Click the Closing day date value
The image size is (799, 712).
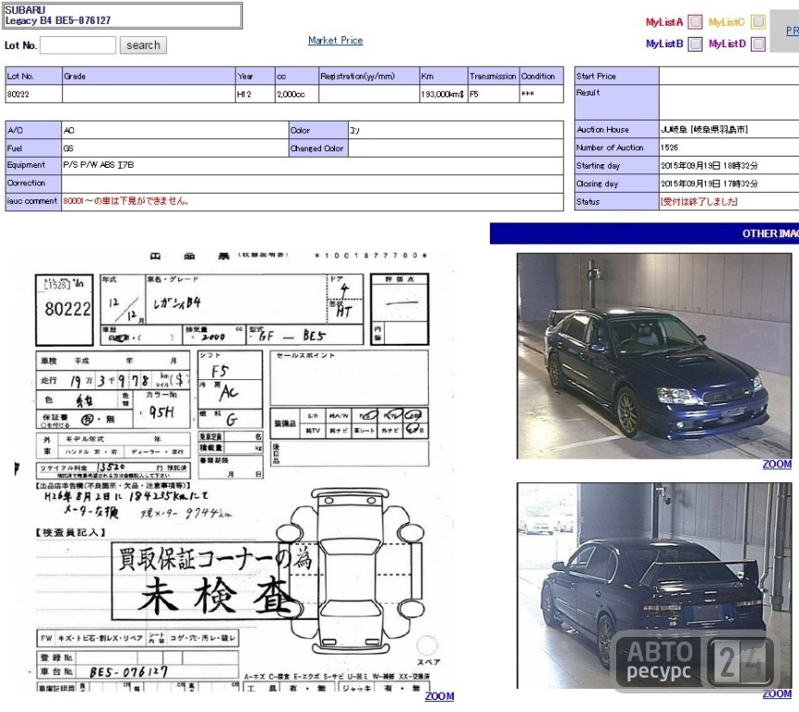click(x=709, y=184)
